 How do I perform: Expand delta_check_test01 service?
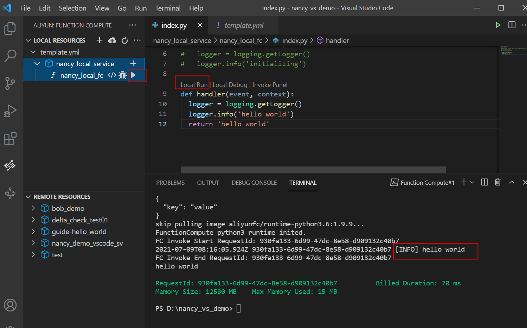(x=33, y=220)
